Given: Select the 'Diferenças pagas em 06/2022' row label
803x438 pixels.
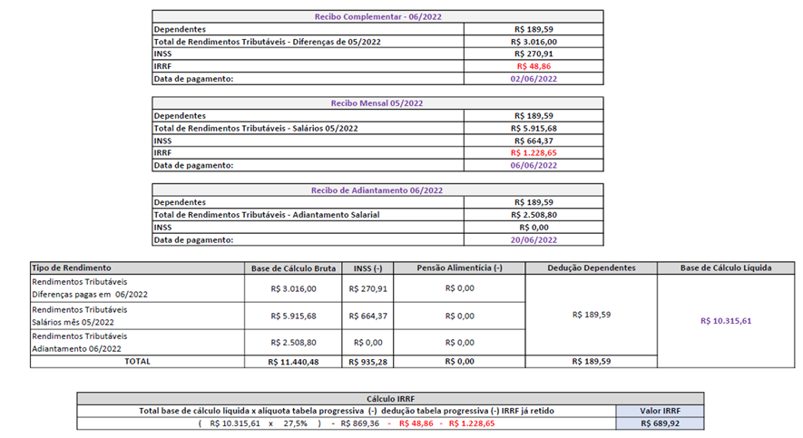Looking at the screenshot, I should 90,294.
